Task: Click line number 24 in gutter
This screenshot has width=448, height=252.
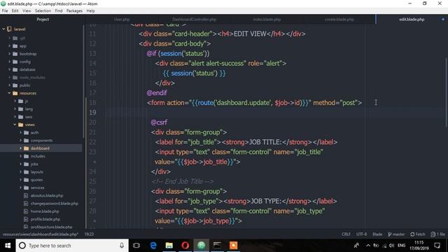Action: click(92, 171)
